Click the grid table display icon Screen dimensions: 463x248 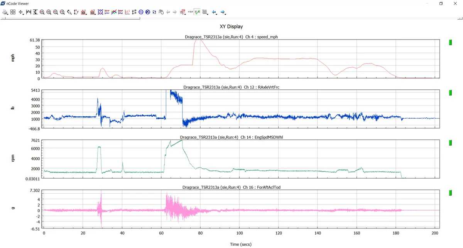204,12
